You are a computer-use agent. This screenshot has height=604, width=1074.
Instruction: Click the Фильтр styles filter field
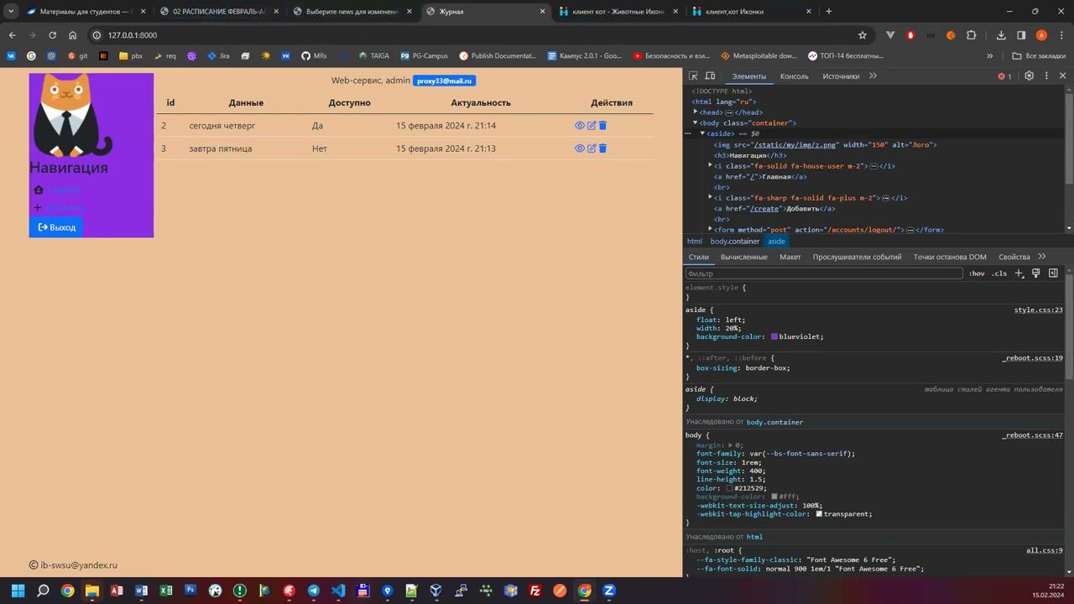822,273
